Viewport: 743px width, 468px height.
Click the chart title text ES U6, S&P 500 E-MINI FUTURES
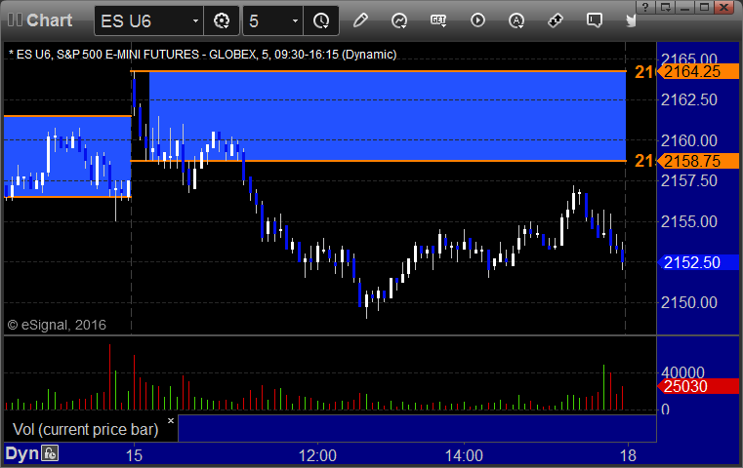tap(107, 55)
